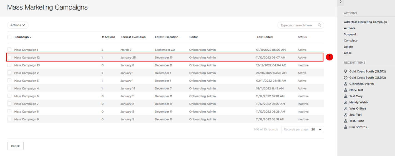
Task: Click person icon next to Test, Fiona
Action: (346, 121)
